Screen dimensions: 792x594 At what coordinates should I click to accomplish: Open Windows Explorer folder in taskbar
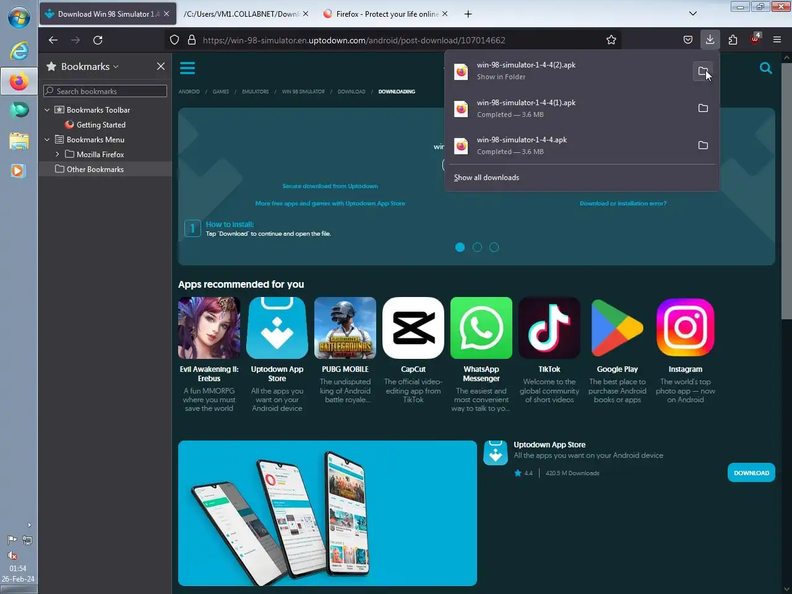tap(19, 141)
